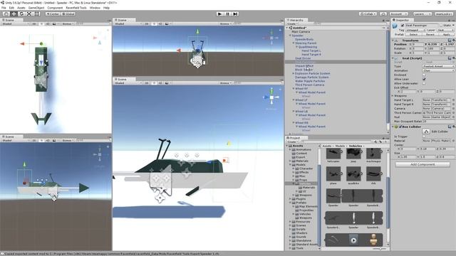Click the prefab Apply button
456x256 pixels.
point(447,35)
